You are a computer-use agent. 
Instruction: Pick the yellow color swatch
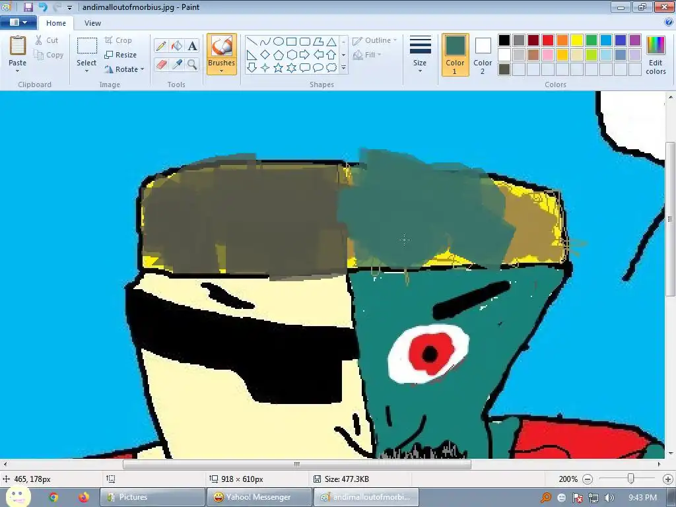click(577, 40)
